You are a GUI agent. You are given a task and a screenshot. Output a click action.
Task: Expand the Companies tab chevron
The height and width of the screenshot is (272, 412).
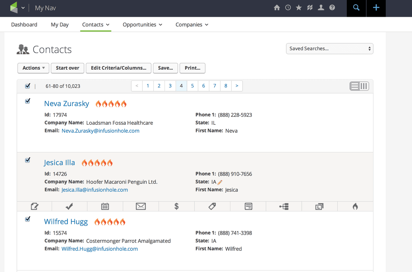pos(206,25)
